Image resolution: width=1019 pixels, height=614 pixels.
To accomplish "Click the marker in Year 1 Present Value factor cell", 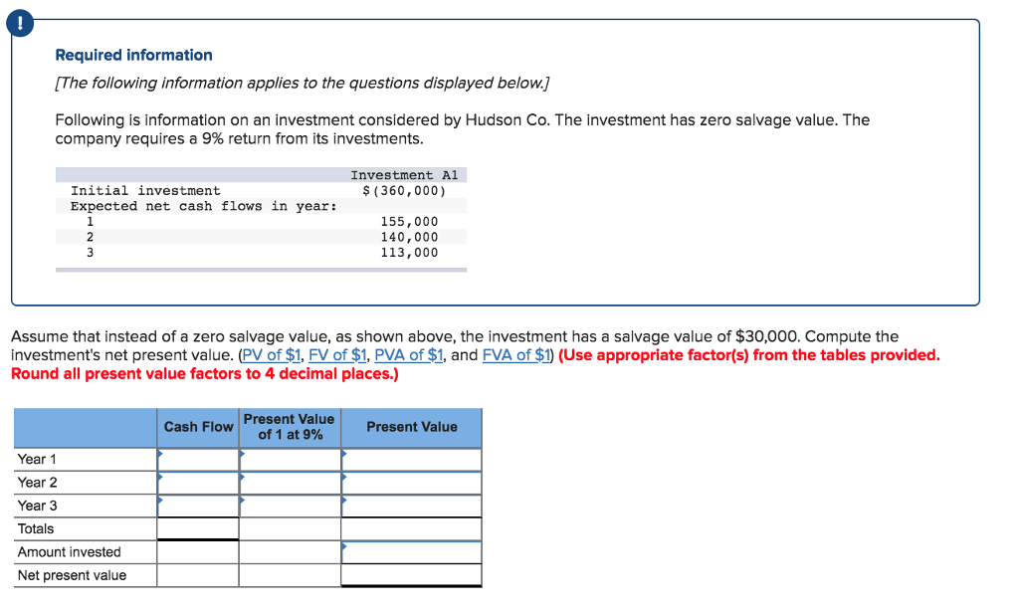I will click(x=243, y=454).
